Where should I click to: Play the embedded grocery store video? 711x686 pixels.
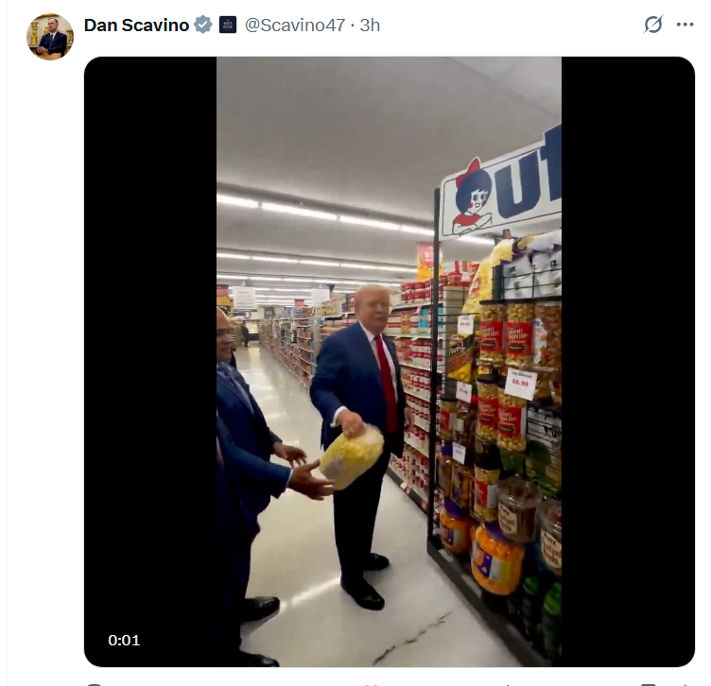pos(389,362)
